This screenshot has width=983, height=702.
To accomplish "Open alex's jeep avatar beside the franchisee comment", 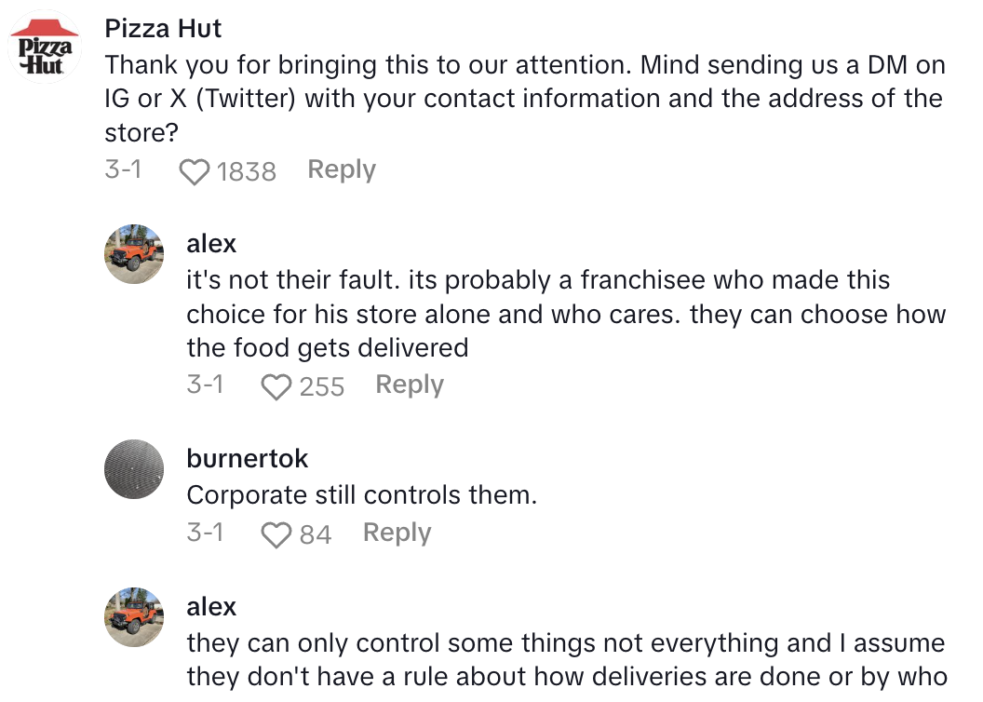I will [x=134, y=254].
